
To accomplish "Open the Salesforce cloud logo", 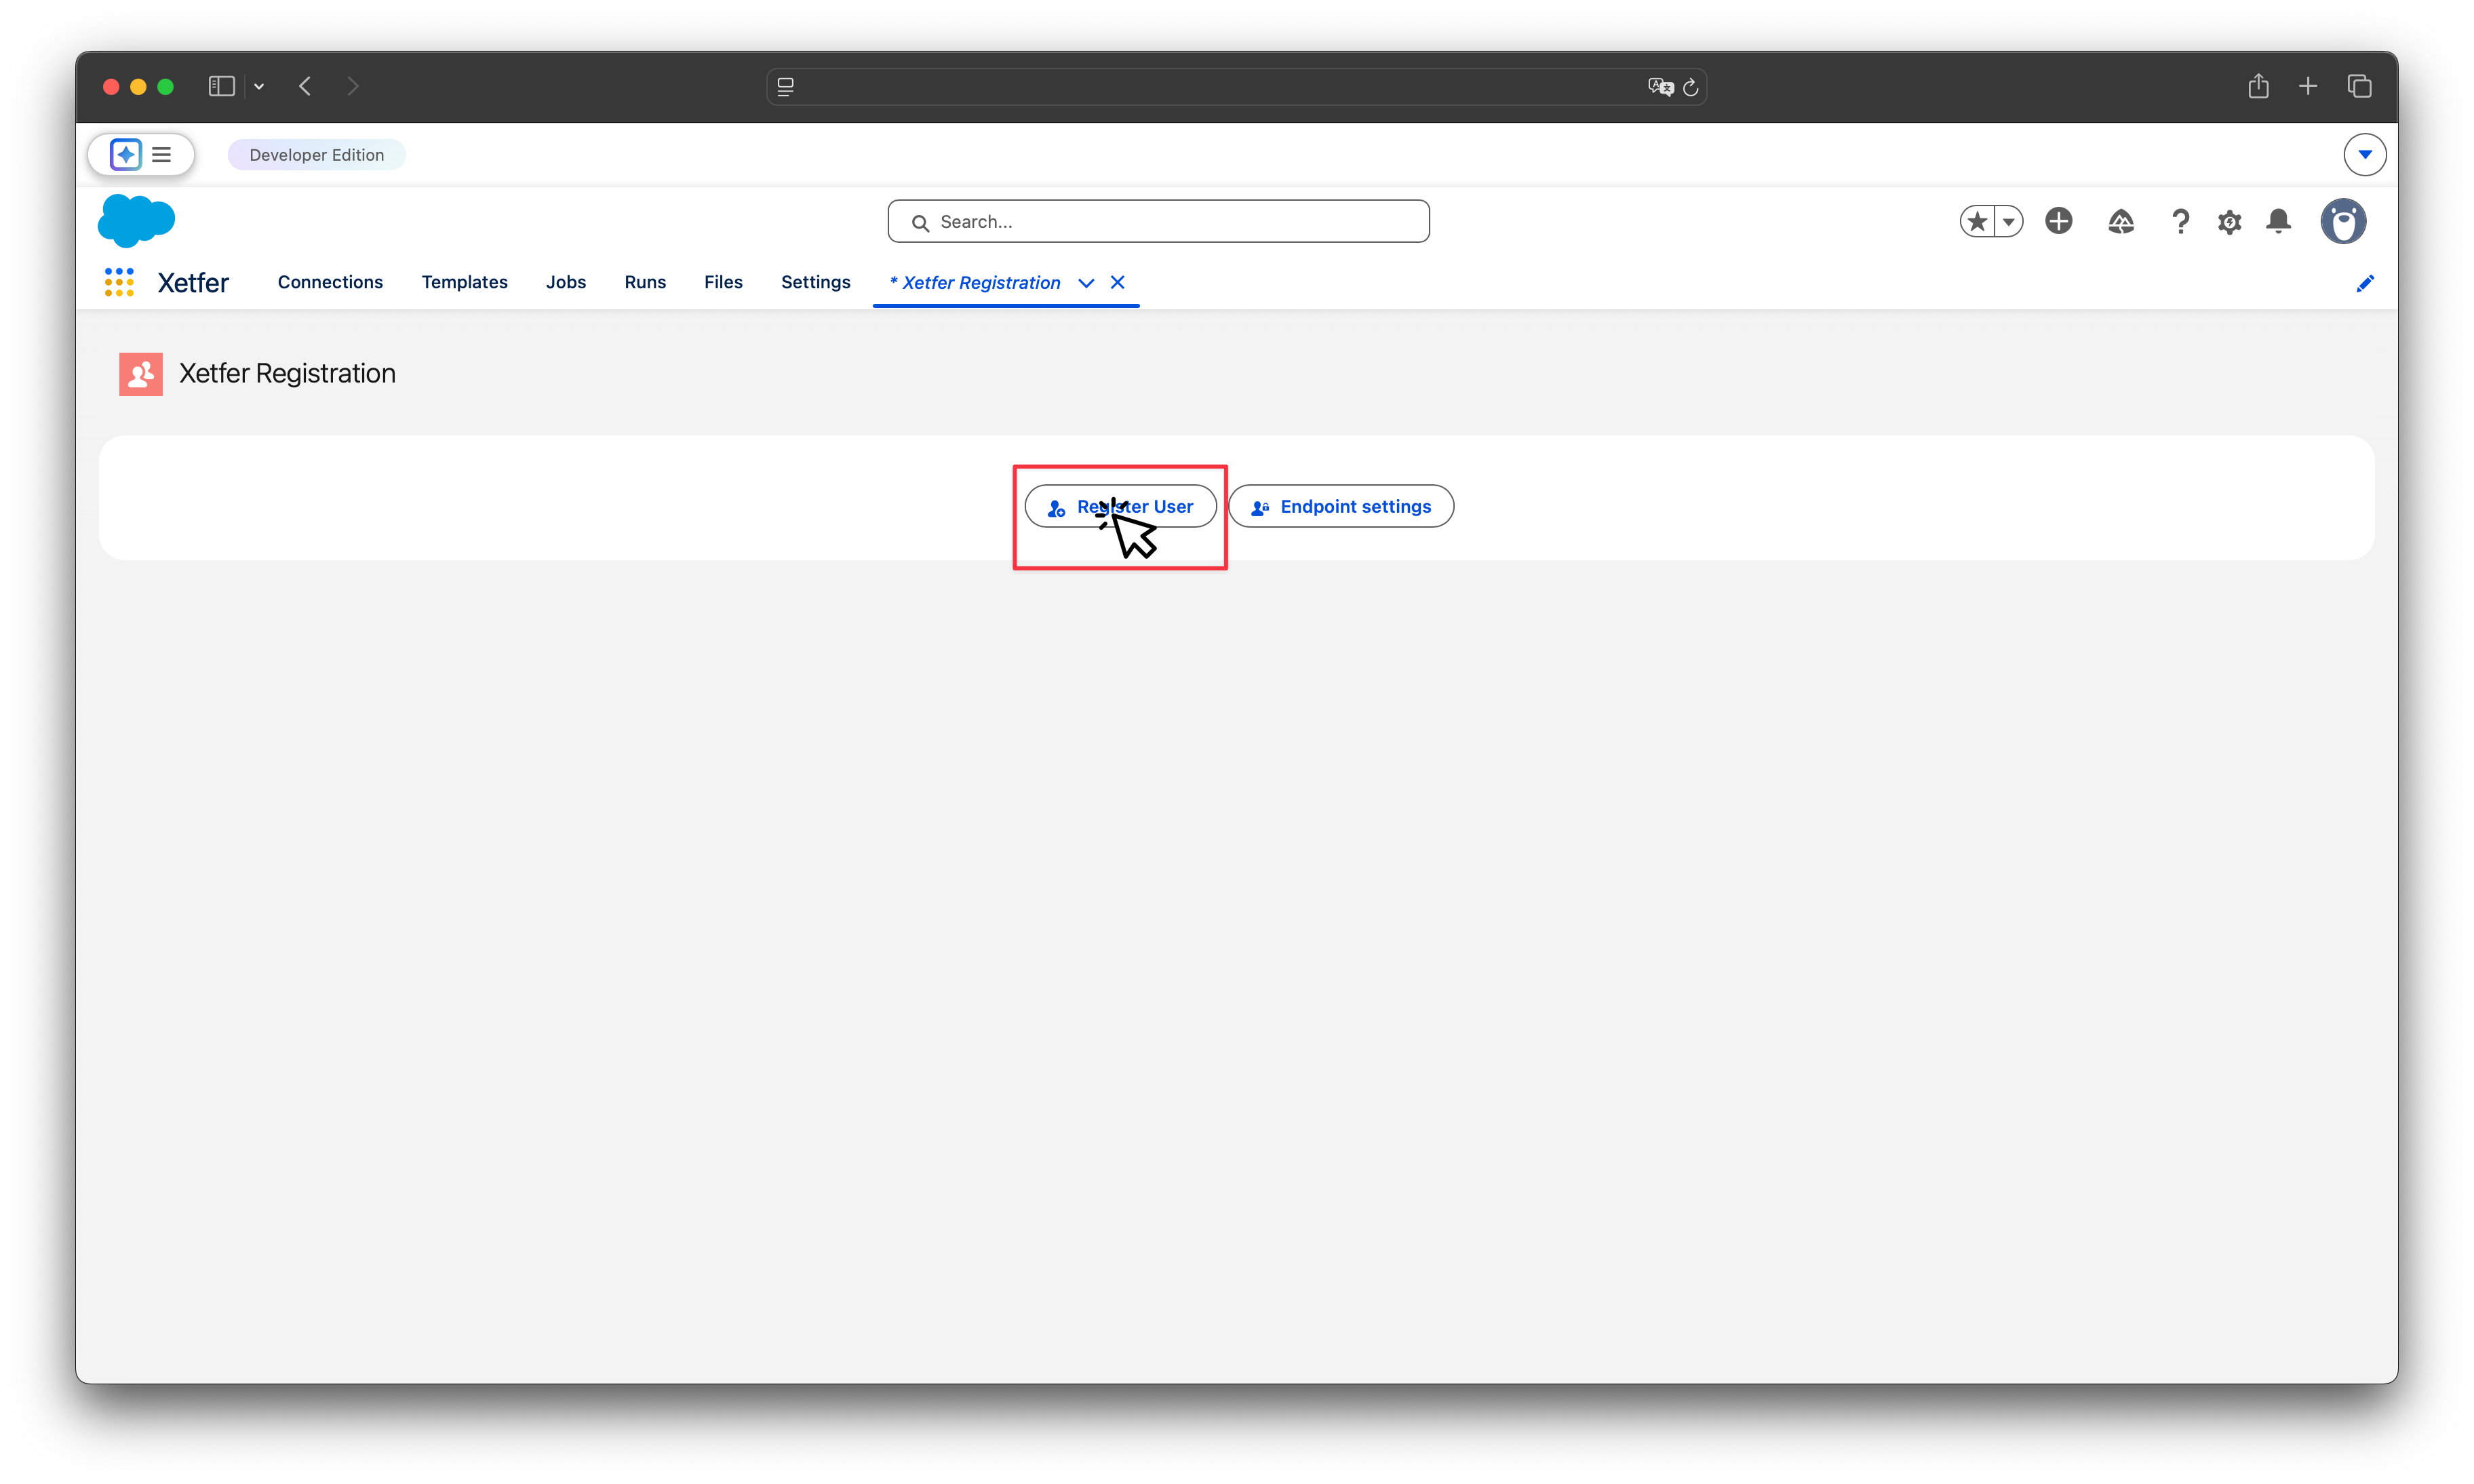I will tap(136, 220).
